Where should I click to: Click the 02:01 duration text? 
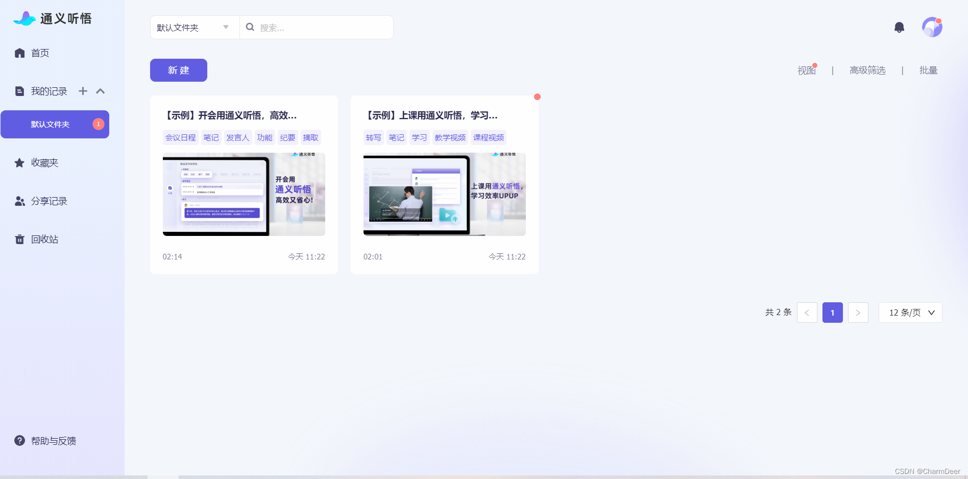click(373, 257)
